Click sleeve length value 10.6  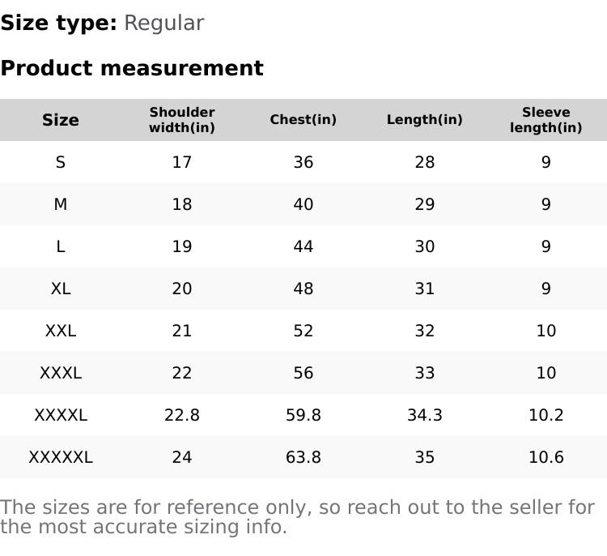click(x=546, y=457)
